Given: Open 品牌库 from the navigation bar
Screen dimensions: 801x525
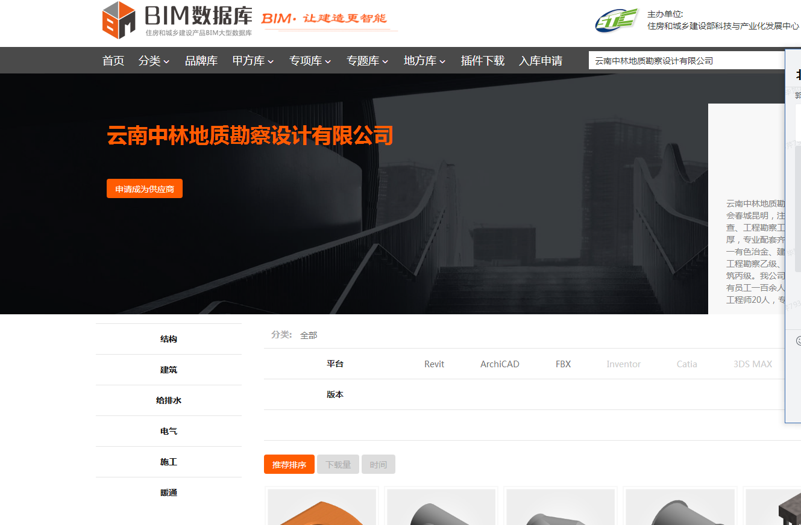Looking at the screenshot, I should point(201,61).
